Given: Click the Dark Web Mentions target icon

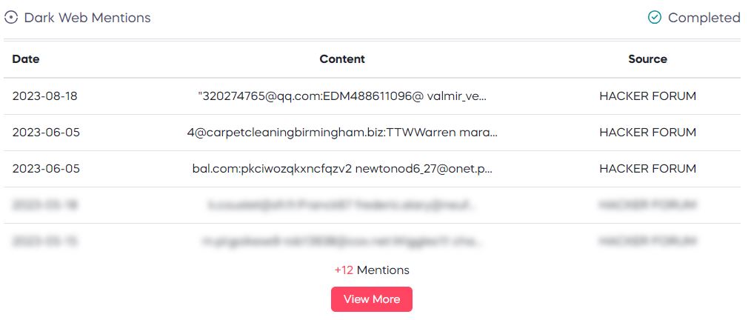Looking at the screenshot, I should pyautogui.click(x=10, y=18).
